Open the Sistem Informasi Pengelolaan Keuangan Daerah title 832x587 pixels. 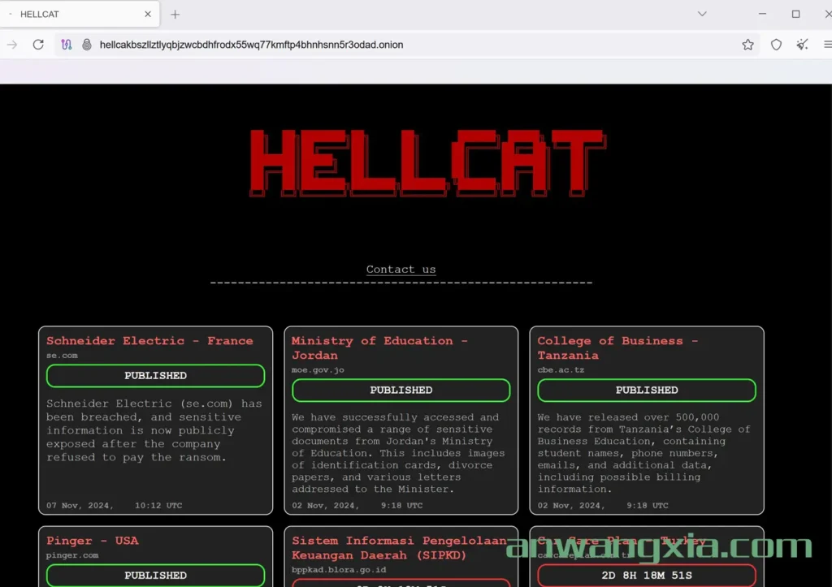click(399, 548)
